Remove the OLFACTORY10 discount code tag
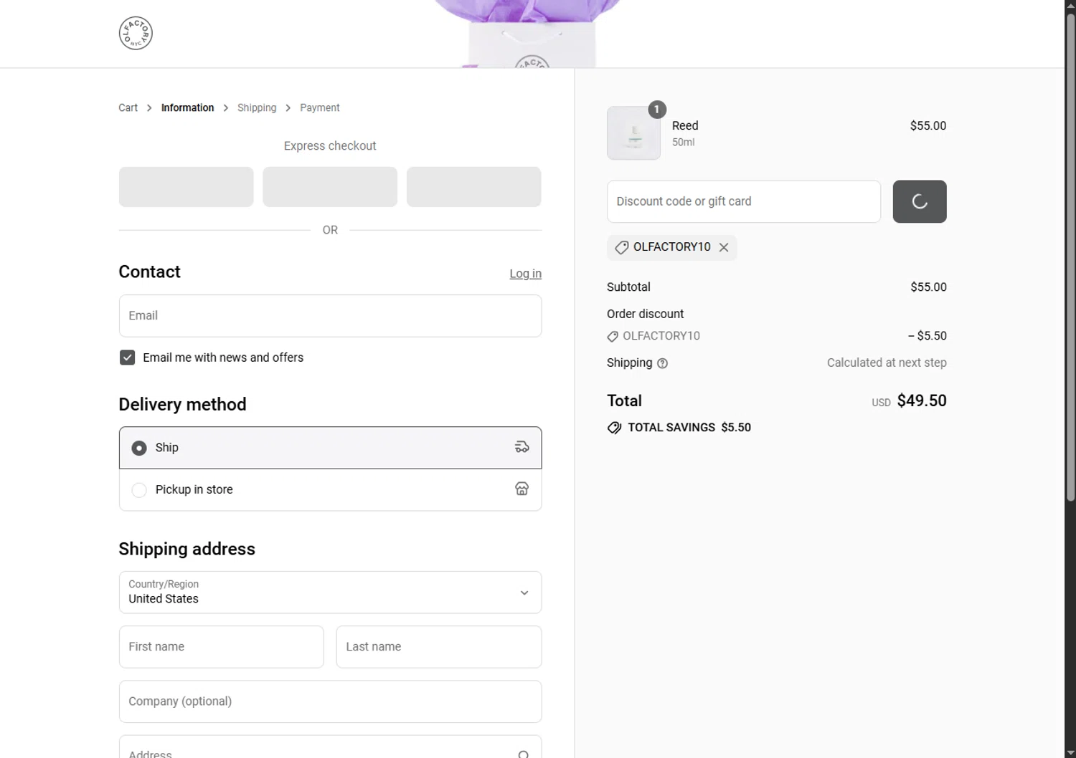 pos(724,247)
